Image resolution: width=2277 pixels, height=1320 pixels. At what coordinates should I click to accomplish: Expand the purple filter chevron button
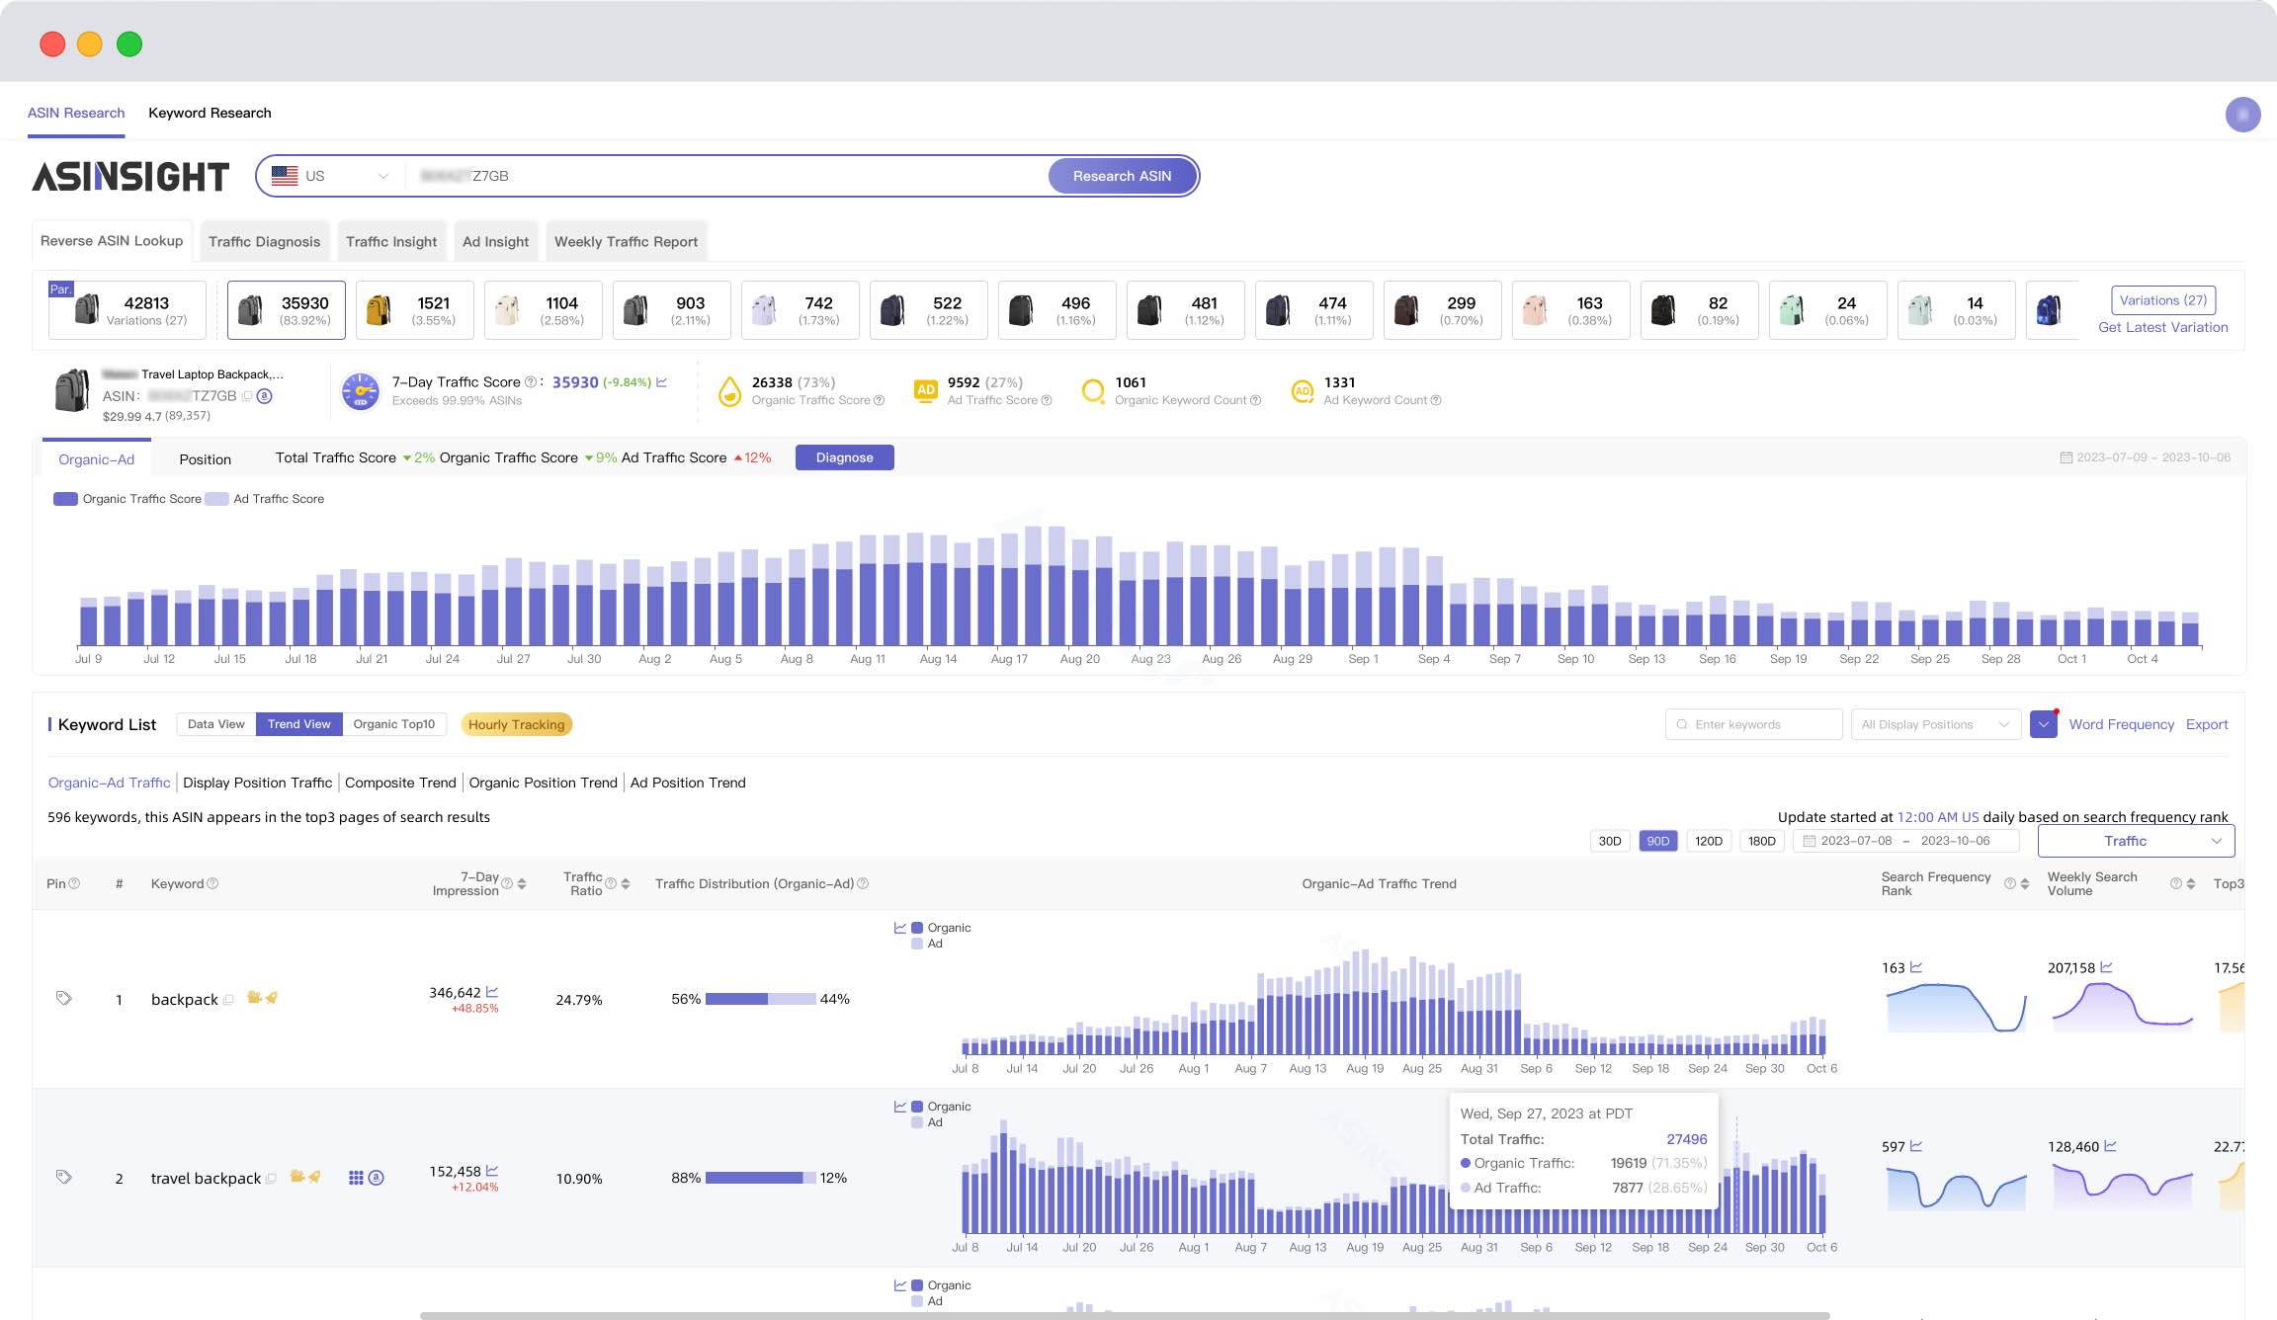coord(2043,724)
